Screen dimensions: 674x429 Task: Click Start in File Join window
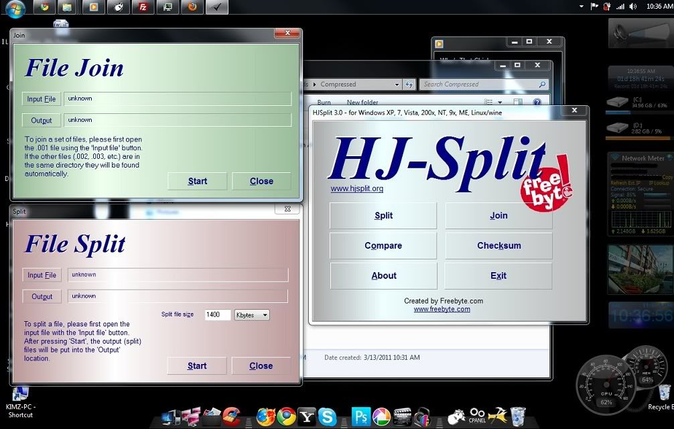coord(197,182)
